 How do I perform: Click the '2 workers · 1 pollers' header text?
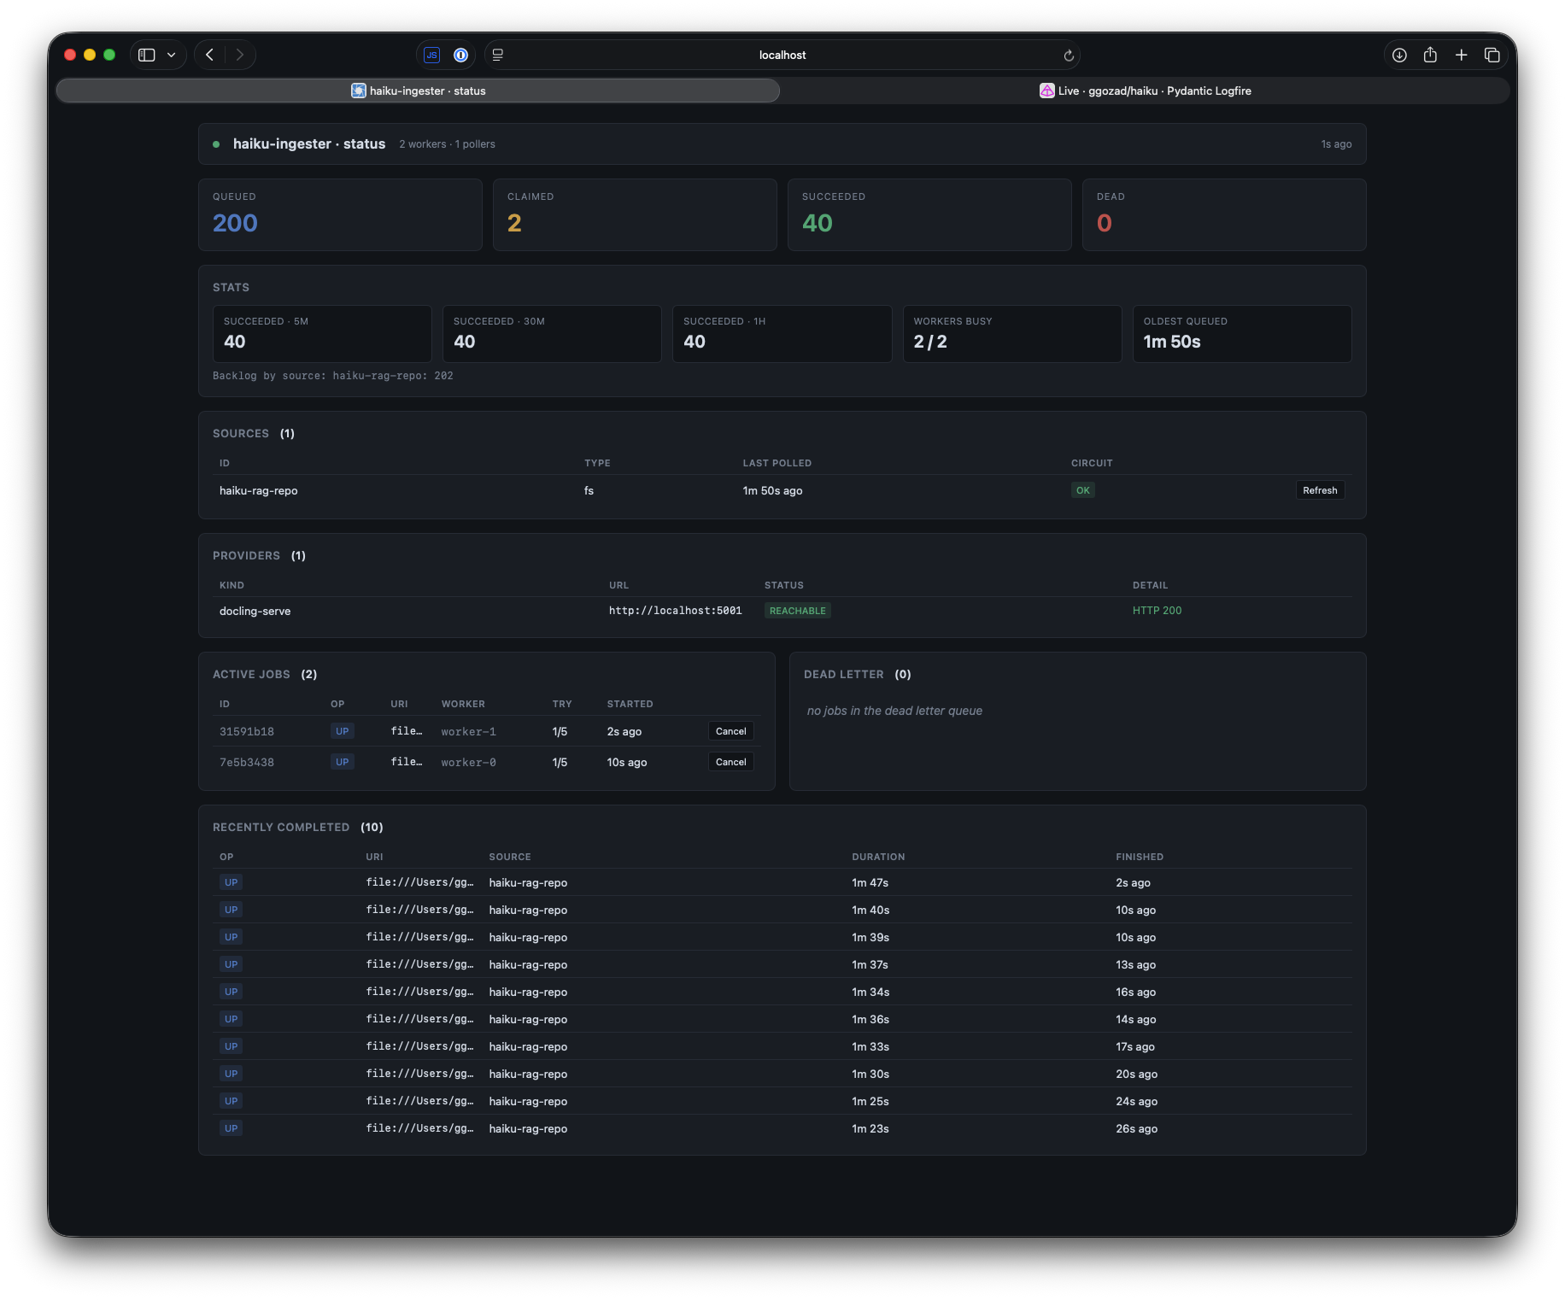[447, 144]
